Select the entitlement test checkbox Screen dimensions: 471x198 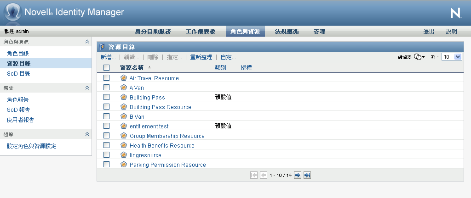tap(106, 126)
